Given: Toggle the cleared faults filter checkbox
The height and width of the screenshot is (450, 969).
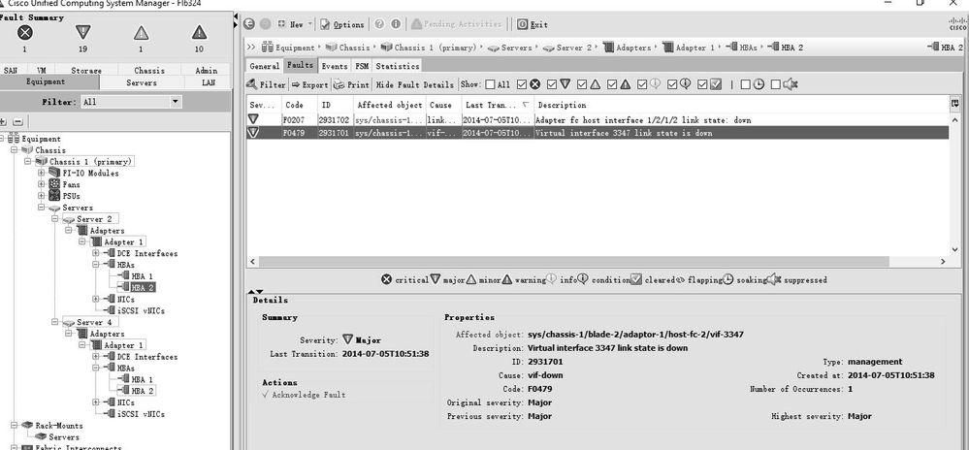Looking at the screenshot, I should tap(702, 84).
